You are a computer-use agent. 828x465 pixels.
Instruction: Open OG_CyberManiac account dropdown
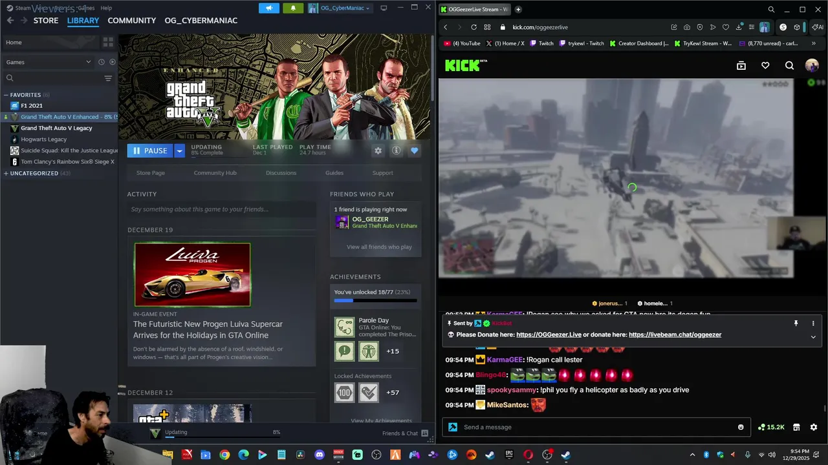[x=339, y=8]
